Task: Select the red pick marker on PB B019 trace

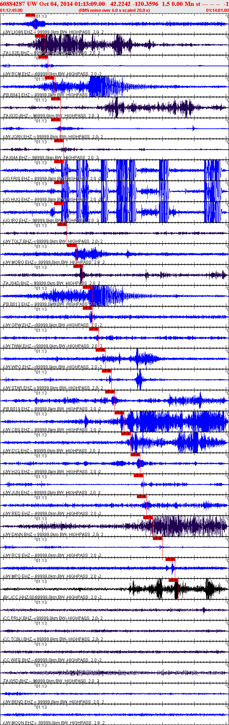Action: pyautogui.click(x=110, y=392)
